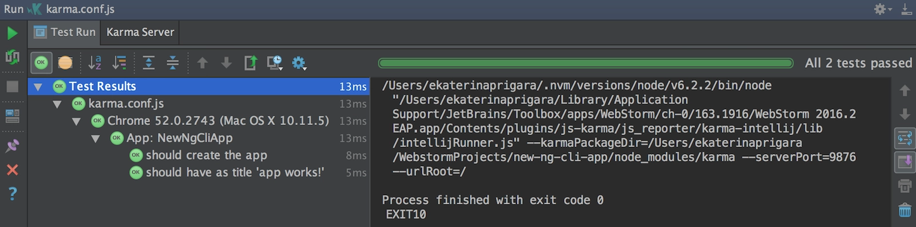
Task: Click 'Process finished with exit code 0' line
Action: pyautogui.click(x=492, y=200)
